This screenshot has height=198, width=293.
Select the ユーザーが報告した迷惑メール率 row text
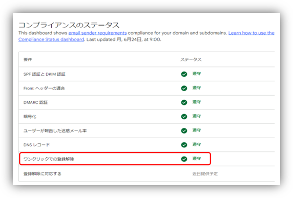pos(55,130)
